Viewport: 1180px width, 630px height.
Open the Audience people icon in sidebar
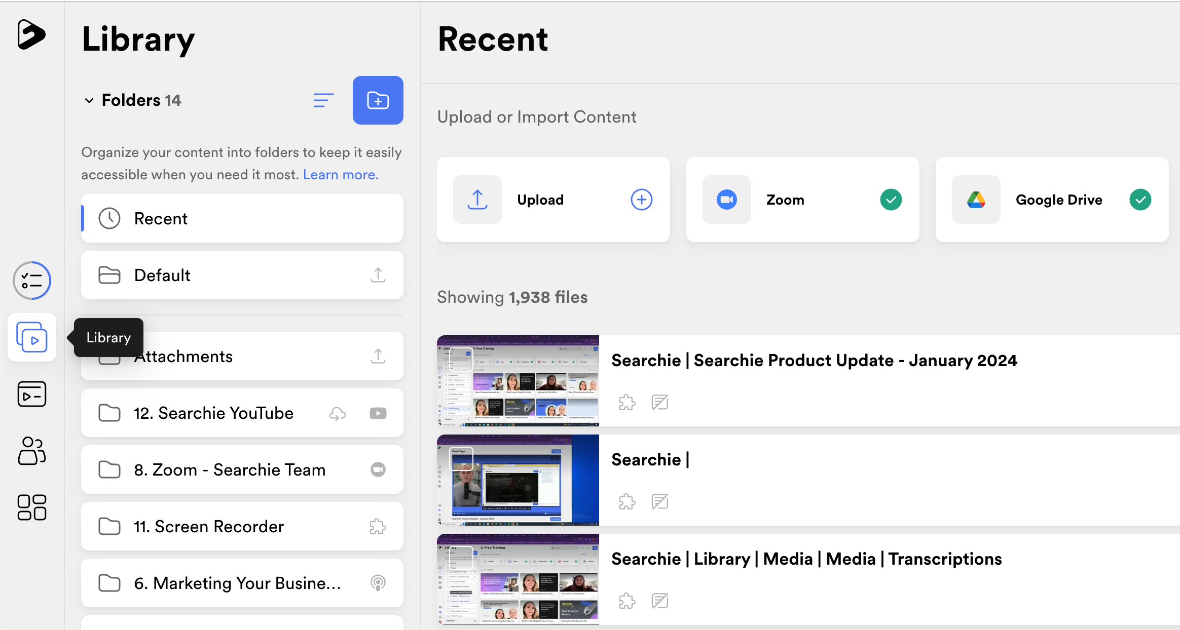point(32,451)
